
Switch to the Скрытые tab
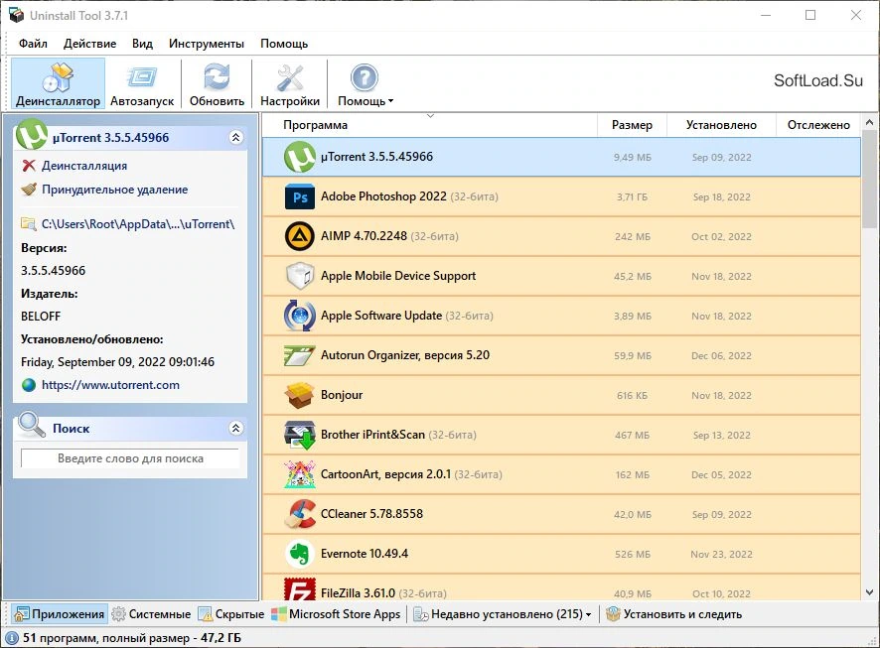[x=231, y=614]
